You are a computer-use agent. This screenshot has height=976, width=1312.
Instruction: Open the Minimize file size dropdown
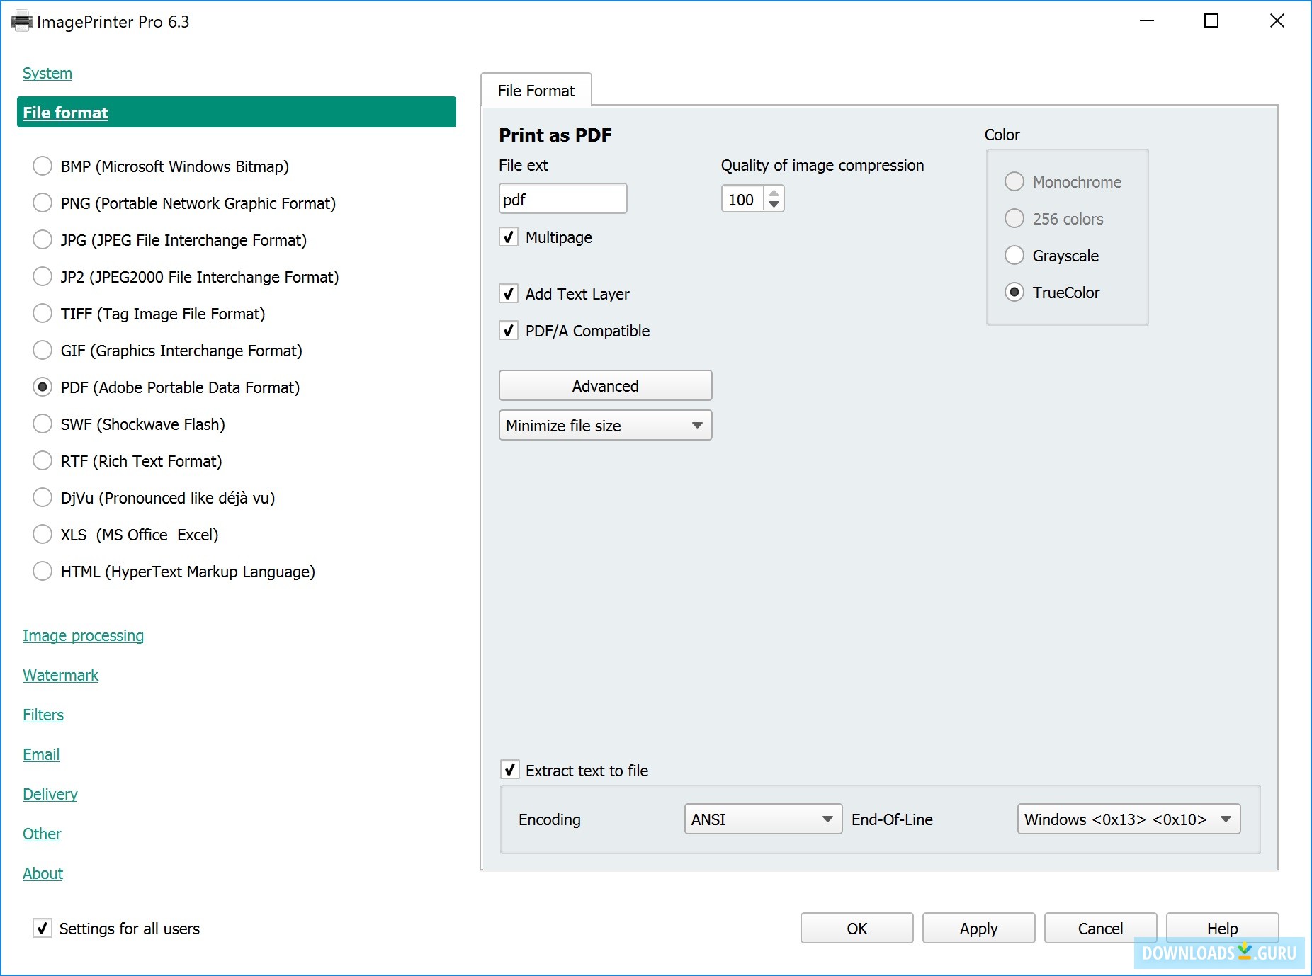click(605, 426)
